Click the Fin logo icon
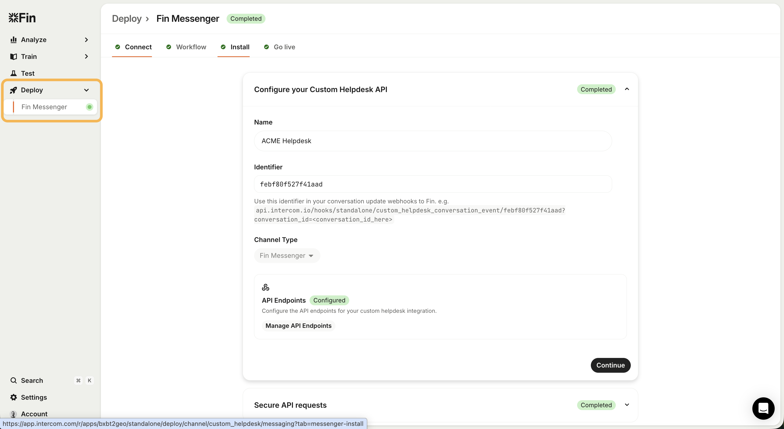 click(x=14, y=18)
